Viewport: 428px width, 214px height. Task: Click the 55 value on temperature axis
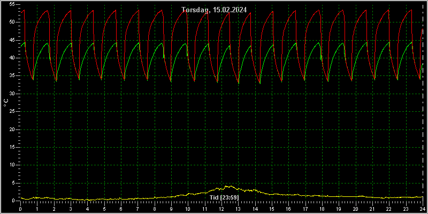coord(11,4)
